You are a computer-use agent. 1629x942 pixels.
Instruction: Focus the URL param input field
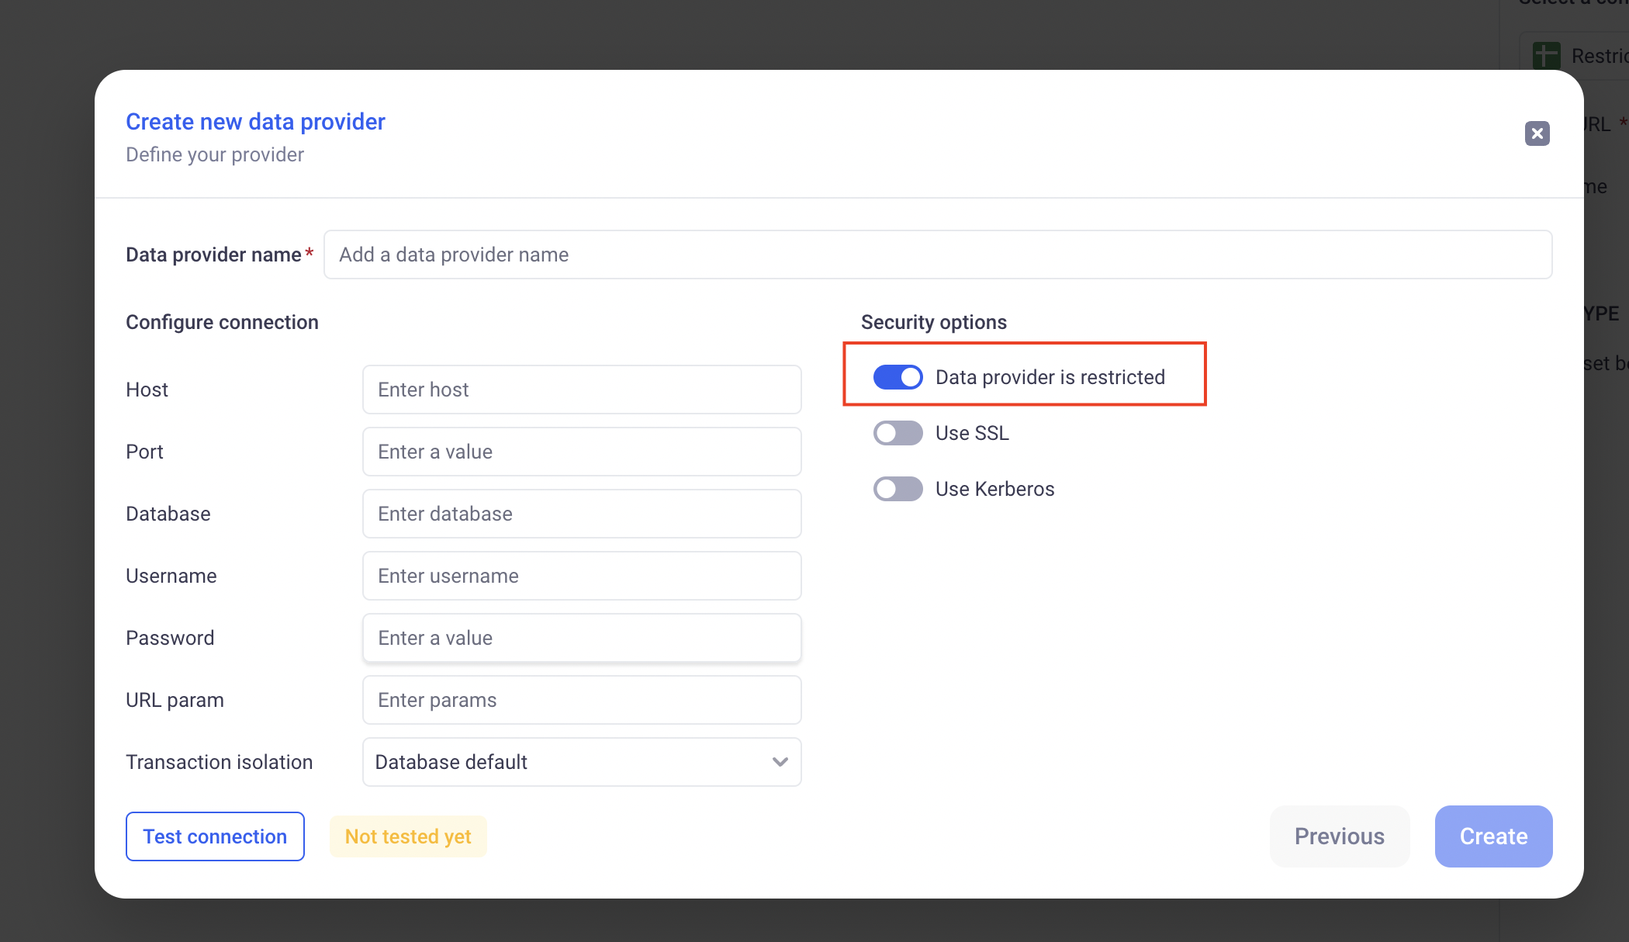click(582, 700)
